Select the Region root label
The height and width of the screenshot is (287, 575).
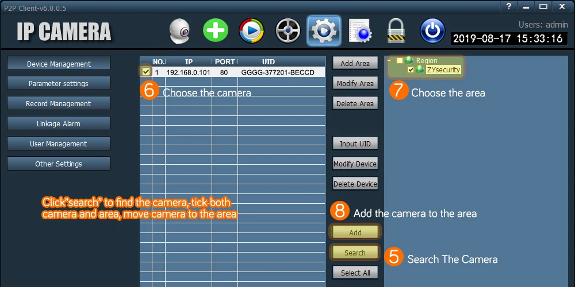tap(427, 61)
